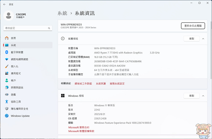The image size is (212, 139).
Task: Click RAM value 16.0 GB
Action: [x=106, y=57]
